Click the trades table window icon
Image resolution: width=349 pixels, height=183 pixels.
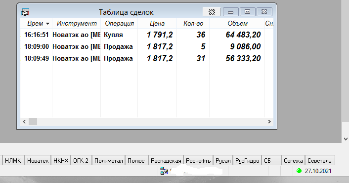pos(25,12)
